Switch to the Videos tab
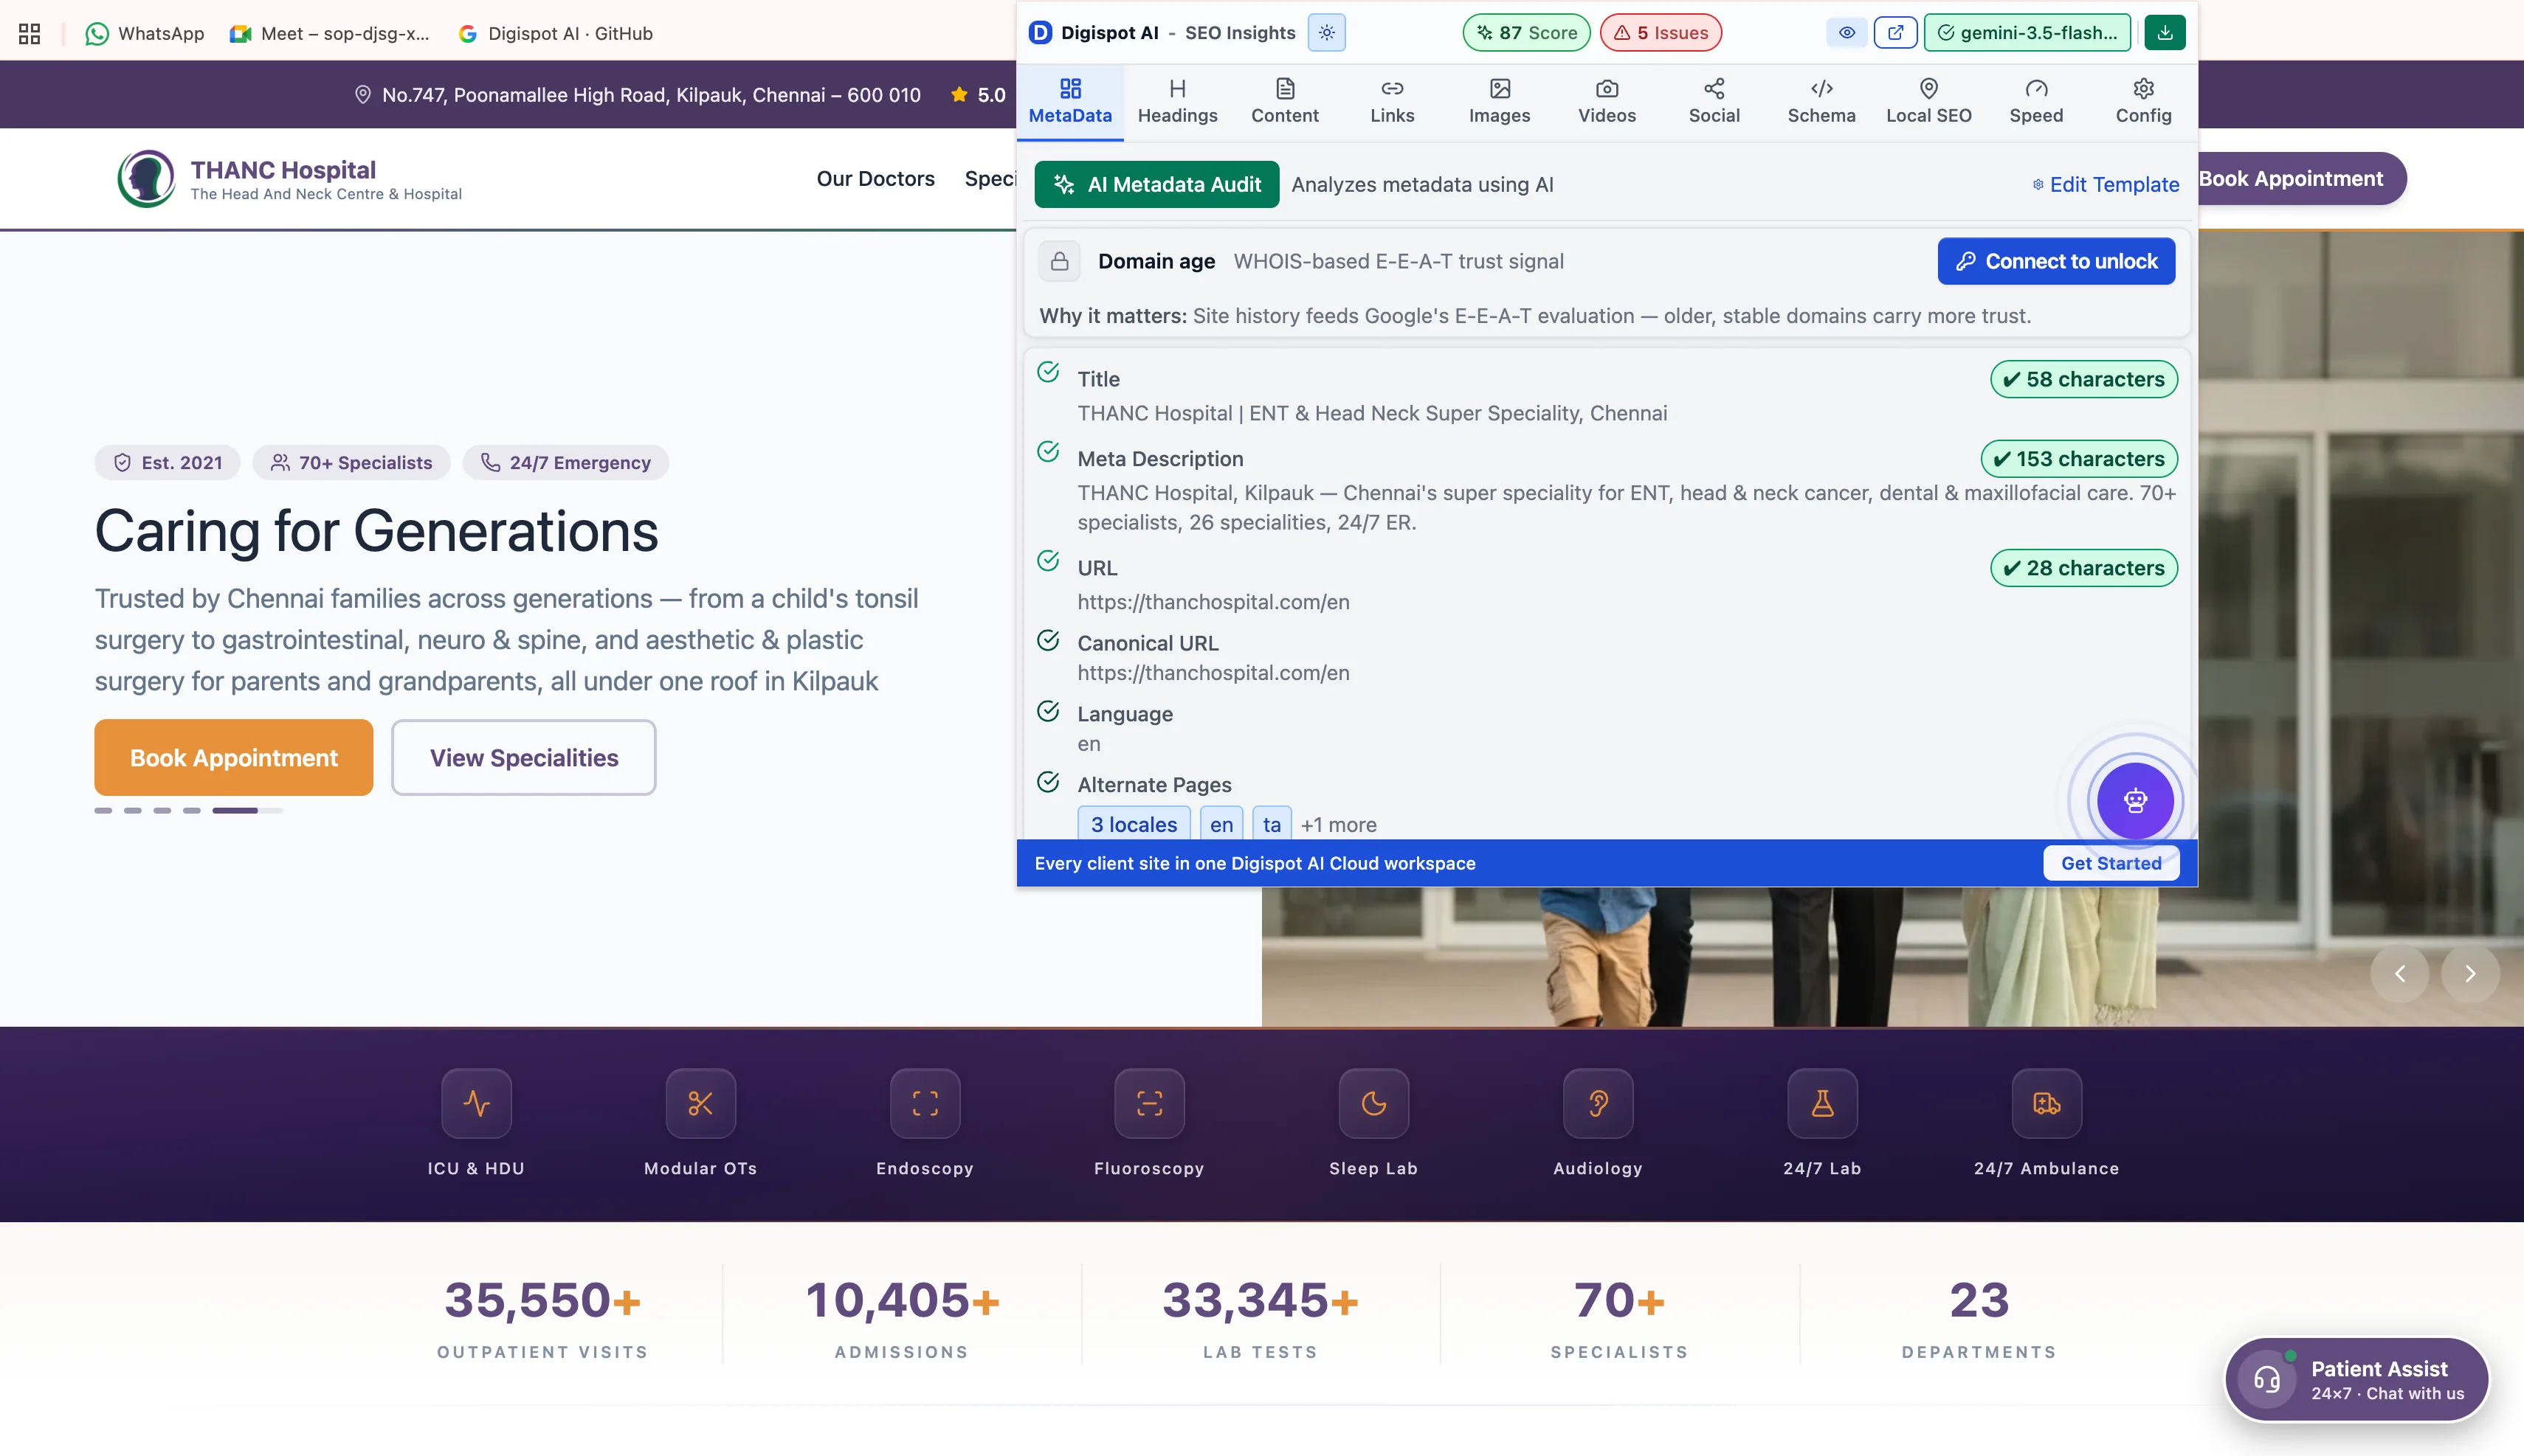The image size is (2524, 1456). 1607,102
